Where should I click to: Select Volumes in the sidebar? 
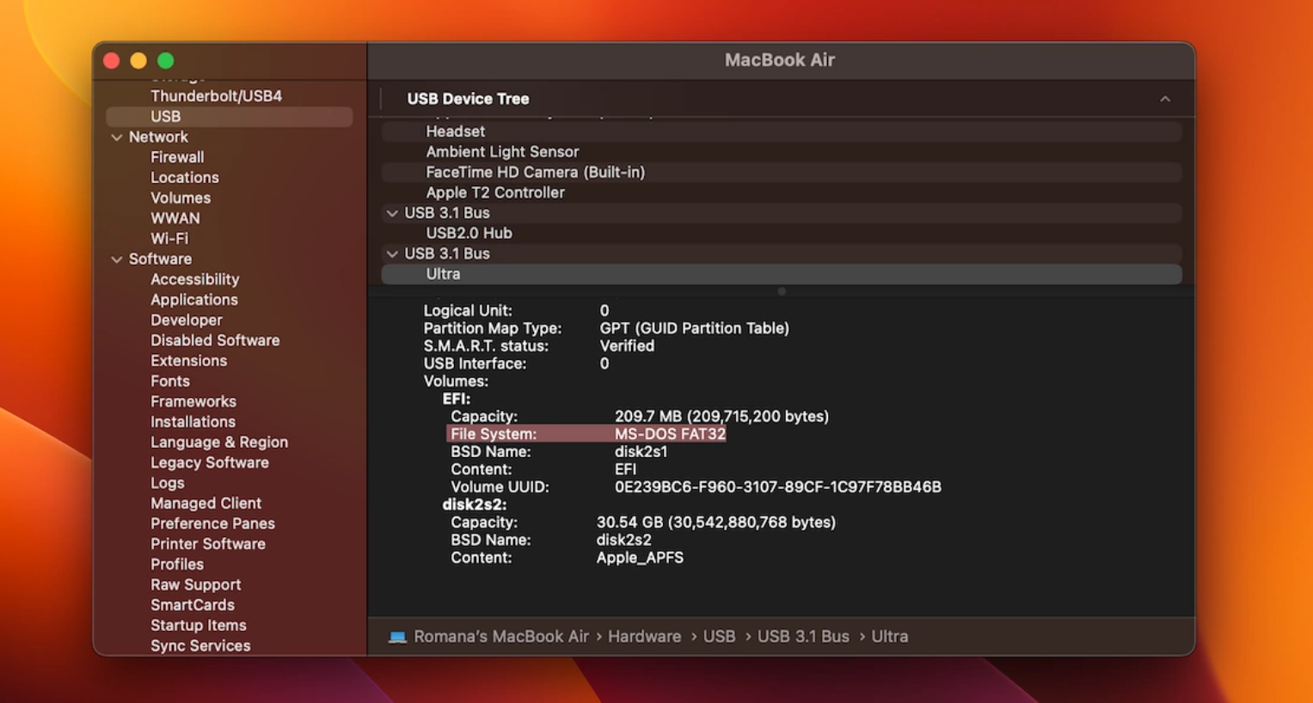pyautogui.click(x=181, y=199)
